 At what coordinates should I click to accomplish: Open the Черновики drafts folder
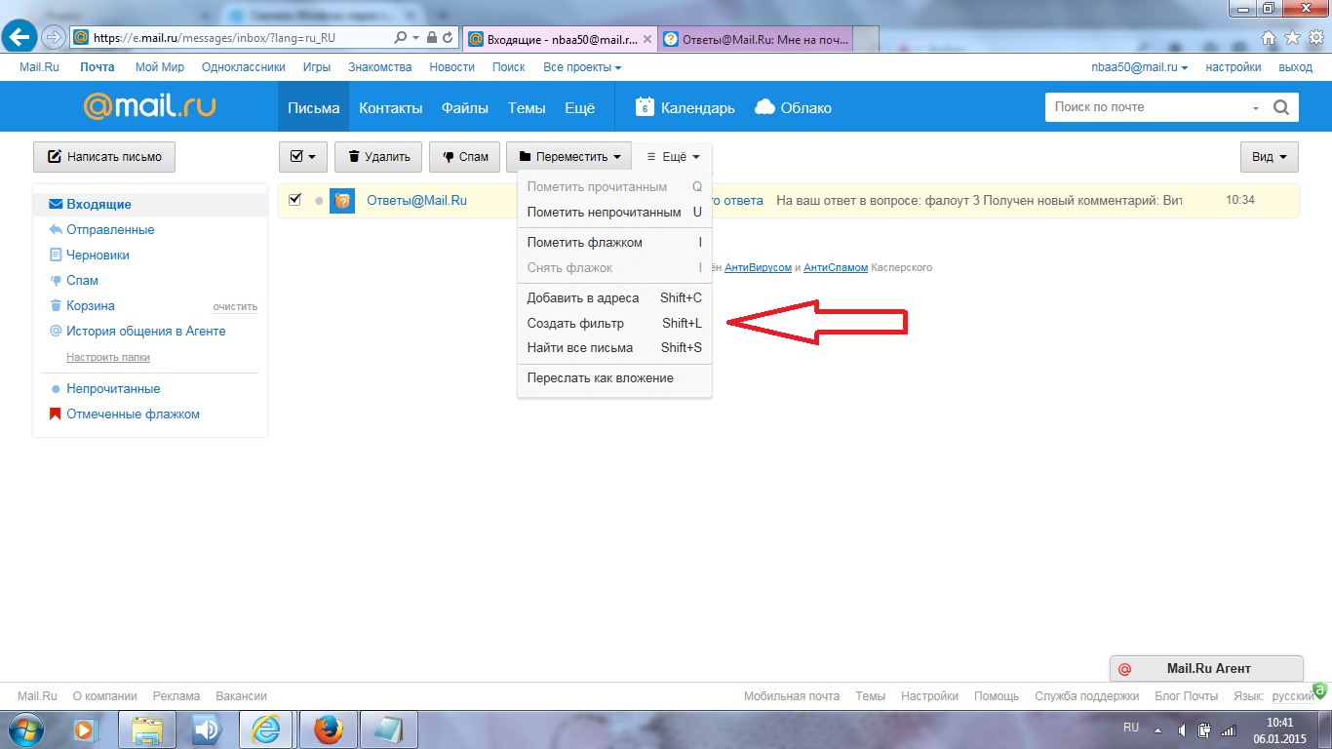coord(98,256)
